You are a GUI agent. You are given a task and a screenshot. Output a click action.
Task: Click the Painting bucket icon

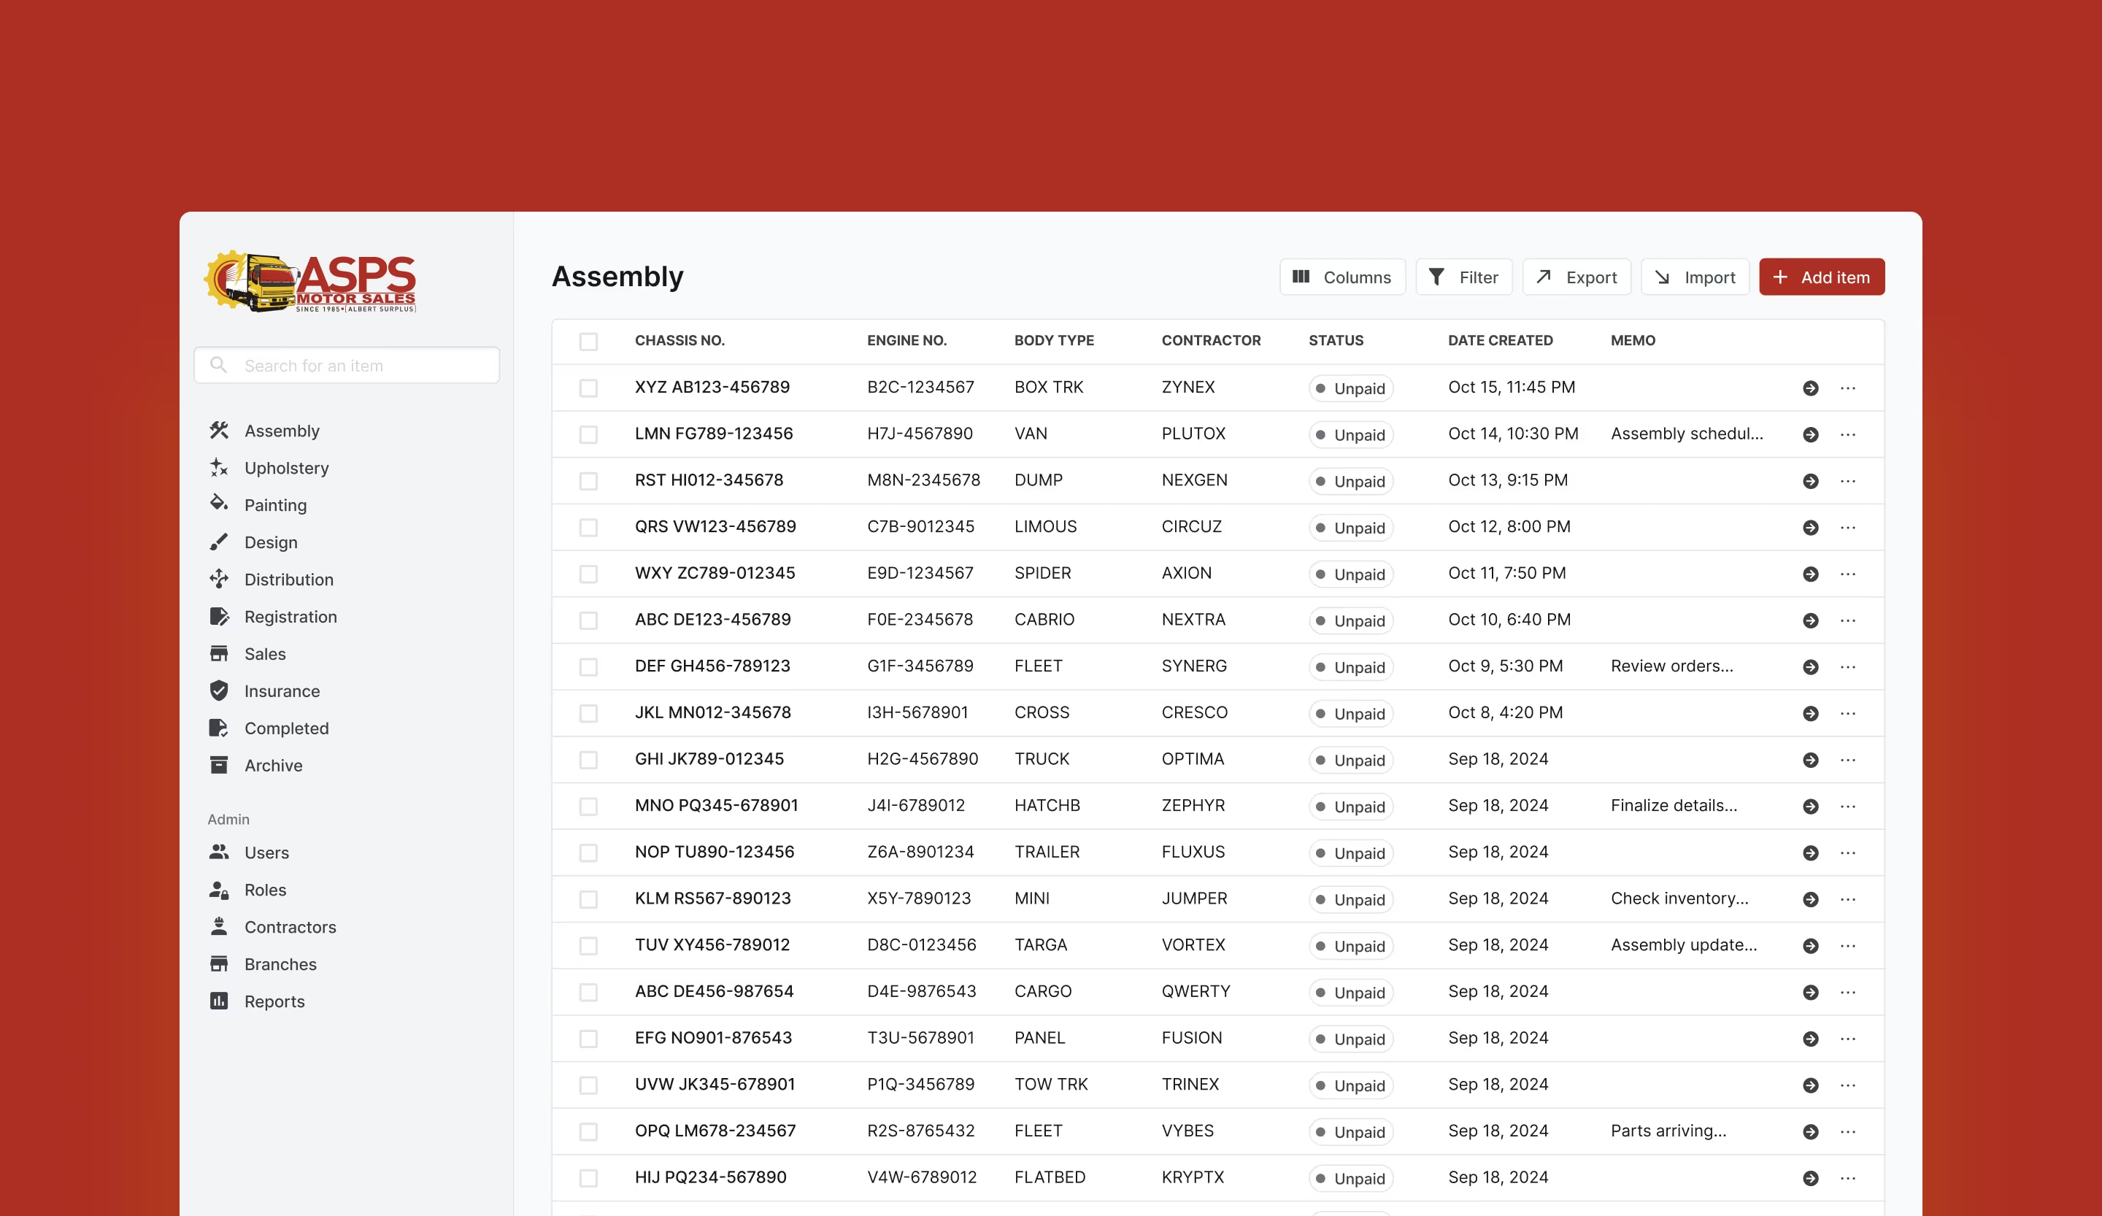218,504
